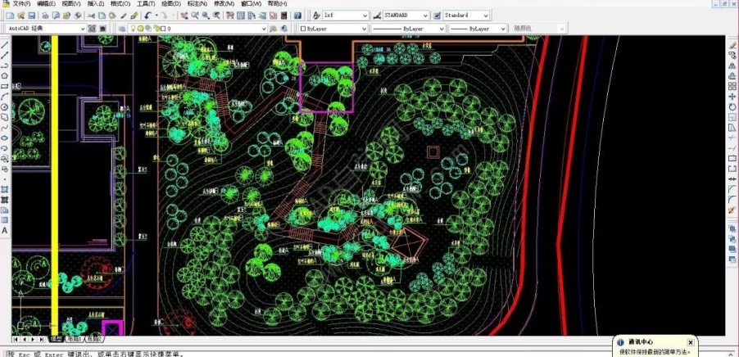Cut selection with the scissors icon

90,16
